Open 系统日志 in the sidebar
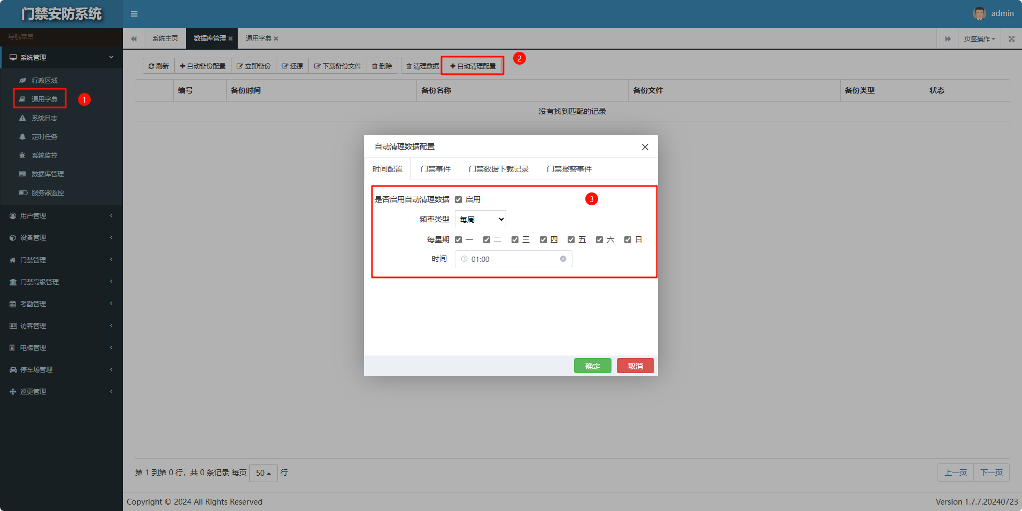 [x=44, y=118]
